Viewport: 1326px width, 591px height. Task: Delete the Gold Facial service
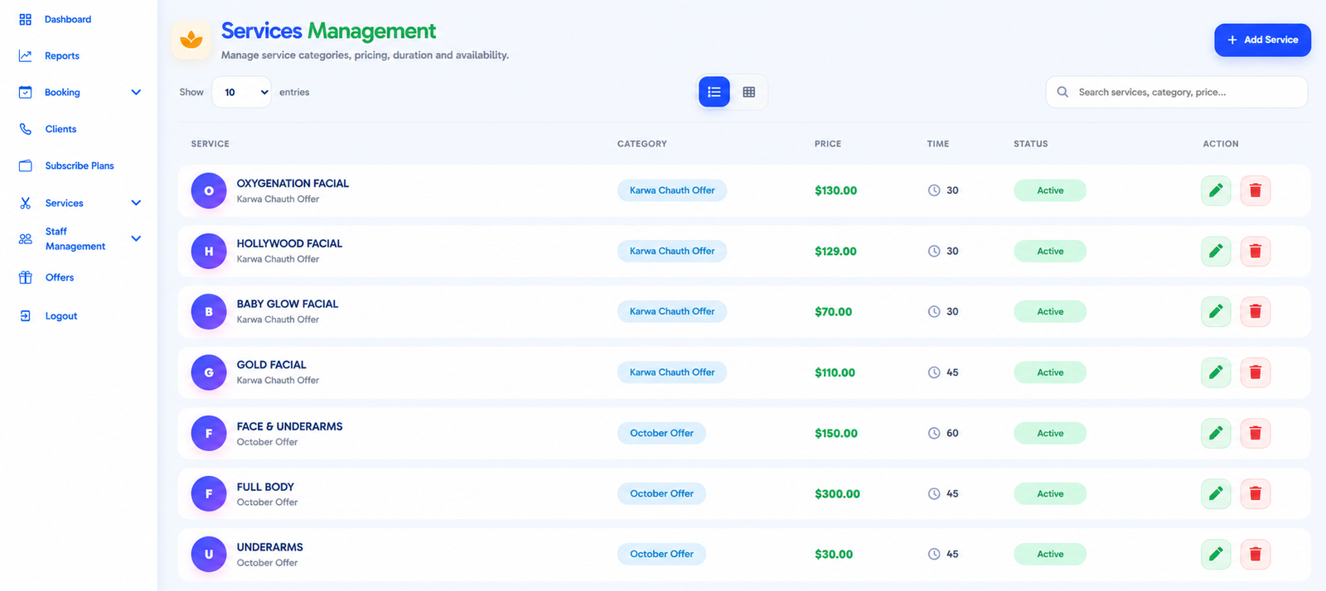tap(1256, 372)
